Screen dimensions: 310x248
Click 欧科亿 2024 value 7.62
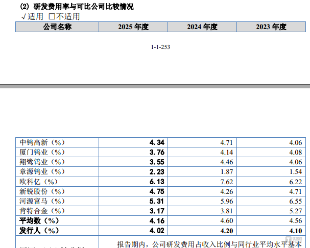click(x=227, y=182)
